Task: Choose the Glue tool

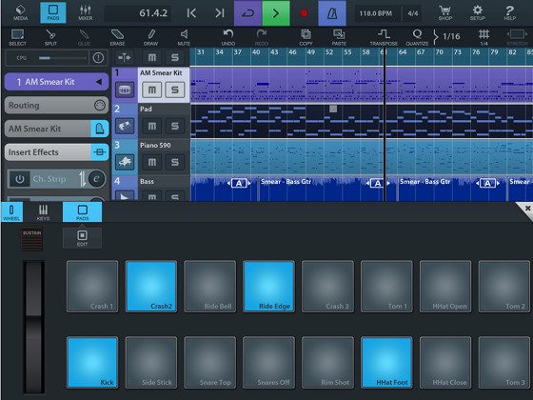Action: point(84,37)
